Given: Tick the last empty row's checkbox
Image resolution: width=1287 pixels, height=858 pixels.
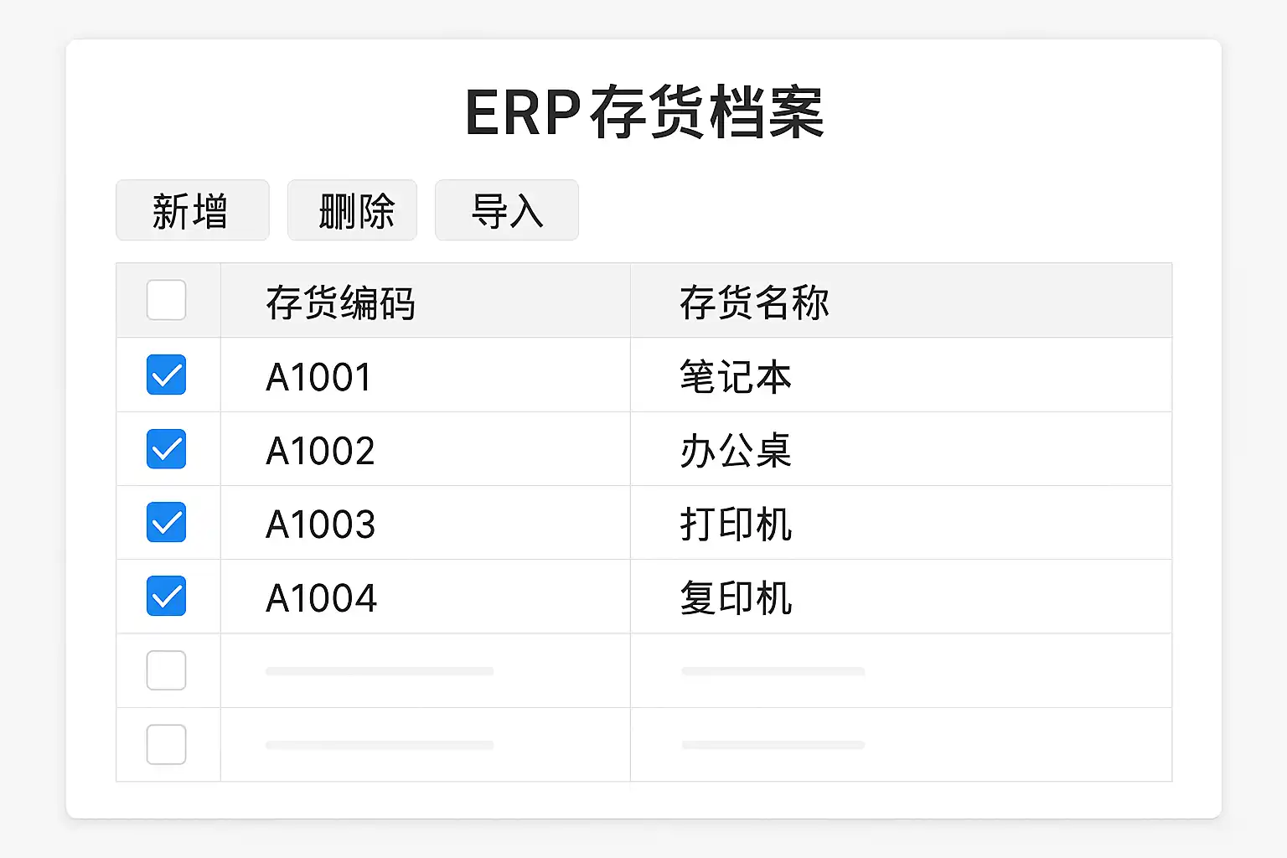Looking at the screenshot, I should click(x=166, y=744).
